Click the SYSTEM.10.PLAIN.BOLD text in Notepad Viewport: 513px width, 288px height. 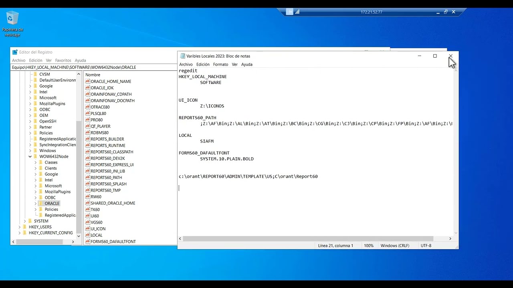227,159
